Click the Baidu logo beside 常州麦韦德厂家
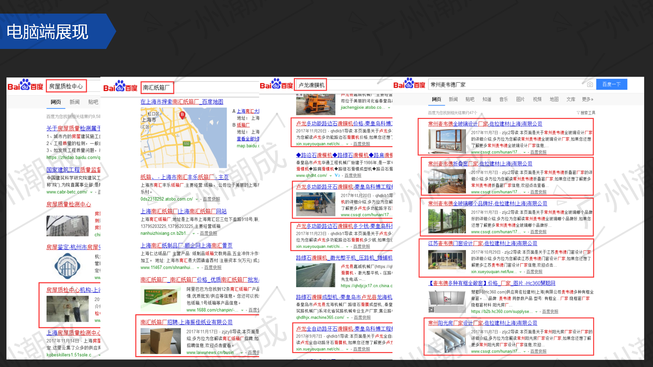Image resolution: width=653 pixels, height=367 pixels. 409,84
